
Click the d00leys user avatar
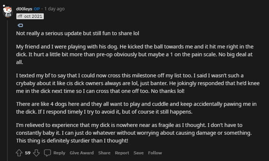tap(8, 12)
